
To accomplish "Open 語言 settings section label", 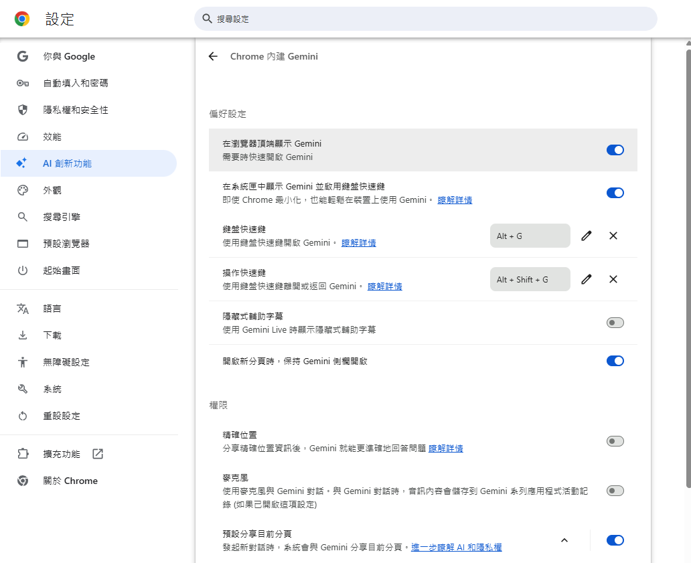I will tap(52, 309).
